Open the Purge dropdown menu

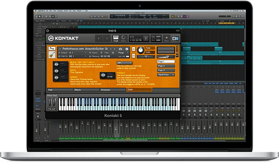pyautogui.click(x=123, y=53)
